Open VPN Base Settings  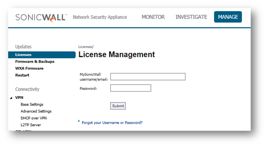tap(32, 104)
